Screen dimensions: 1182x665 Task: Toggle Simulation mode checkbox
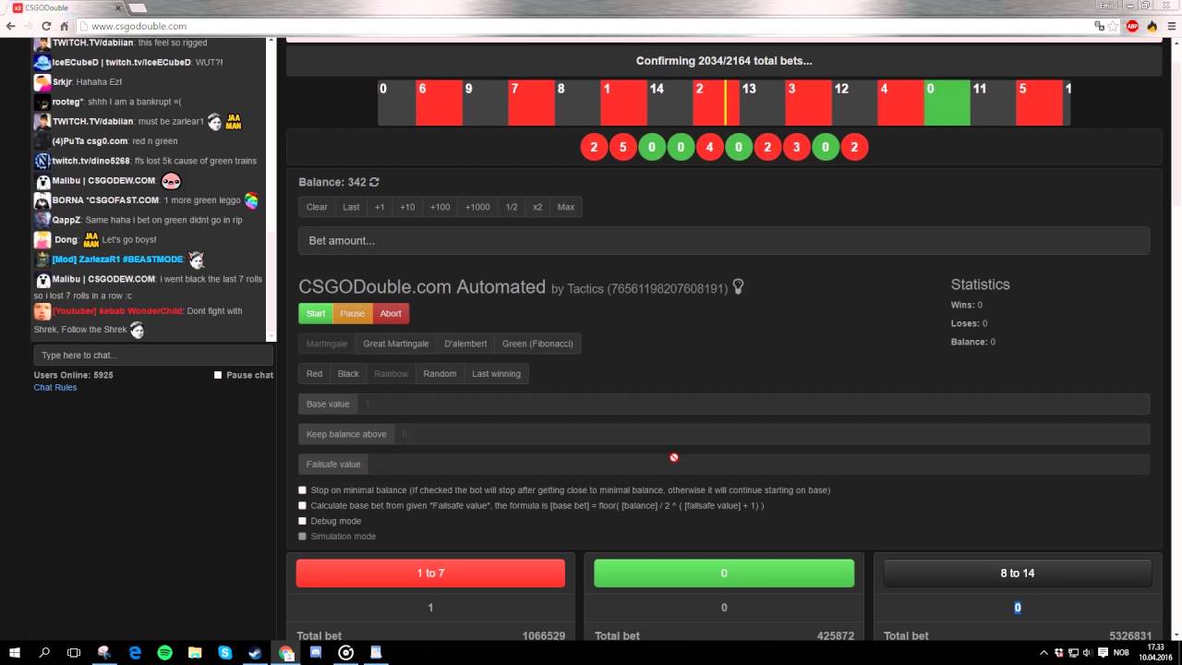pyautogui.click(x=302, y=537)
